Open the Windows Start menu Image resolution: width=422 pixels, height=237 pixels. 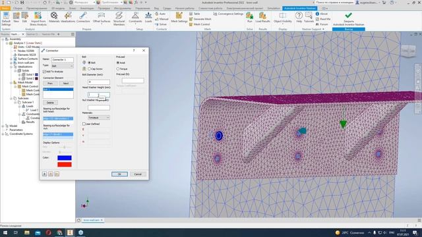click(x=5, y=232)
